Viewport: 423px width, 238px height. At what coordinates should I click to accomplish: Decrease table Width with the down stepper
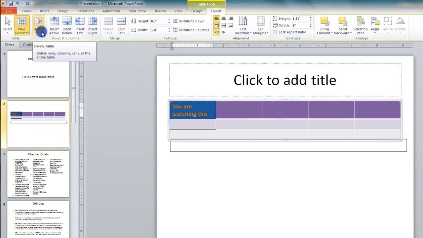coord(311,26)
